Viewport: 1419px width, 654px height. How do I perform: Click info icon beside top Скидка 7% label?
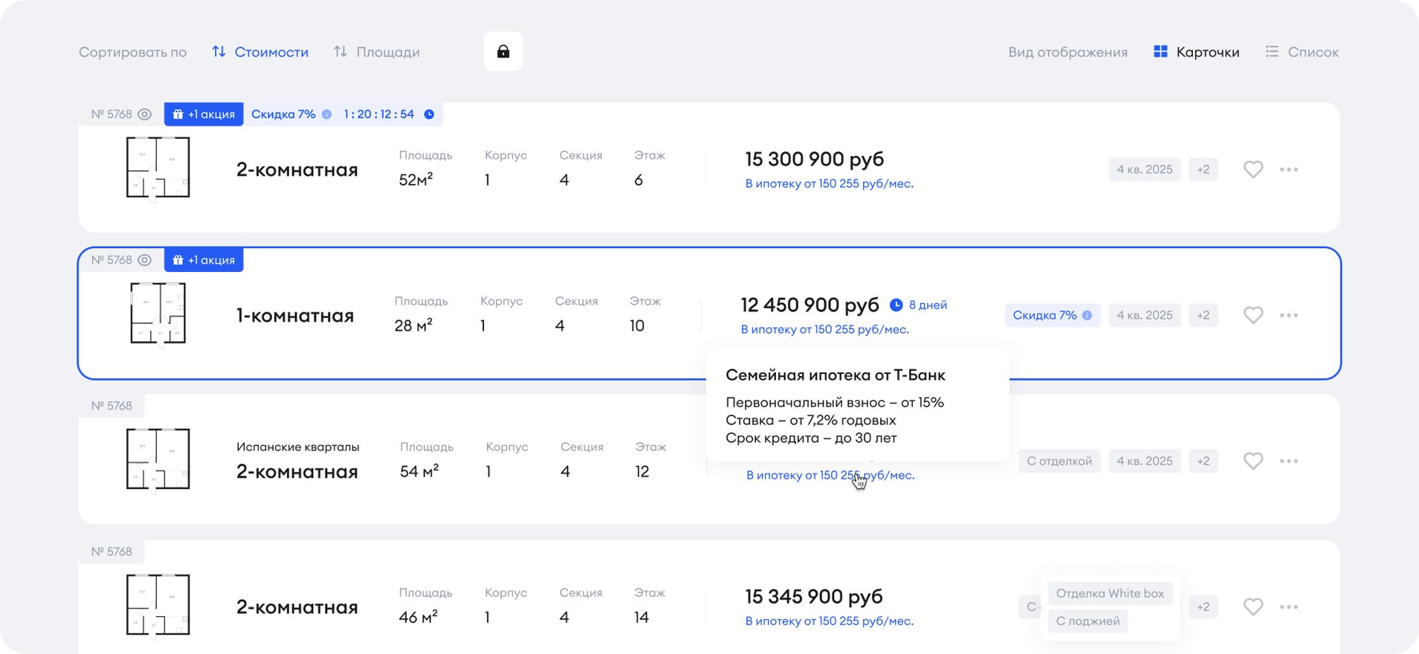point(326,114)
